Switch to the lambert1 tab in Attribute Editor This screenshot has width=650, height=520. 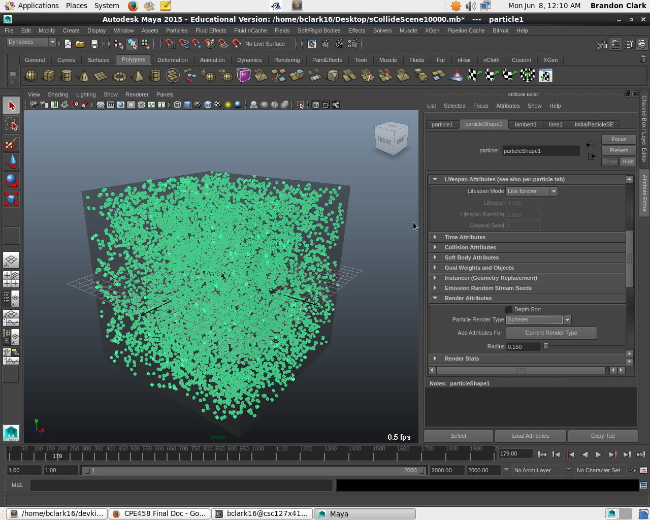point(526,124)
